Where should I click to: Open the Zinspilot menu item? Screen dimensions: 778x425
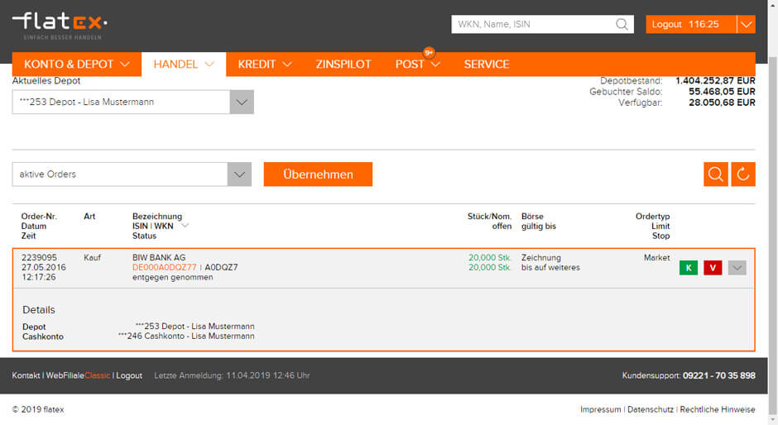(x=343, y=64)
